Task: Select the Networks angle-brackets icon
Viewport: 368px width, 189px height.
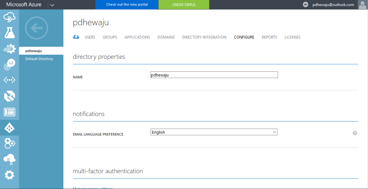Action: pyautogui.click(x=10, y=80)
